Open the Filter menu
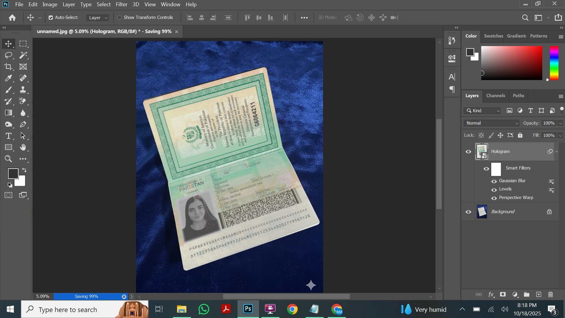The image size is (565, 318). pyautogui.click(x=121, y=5)
